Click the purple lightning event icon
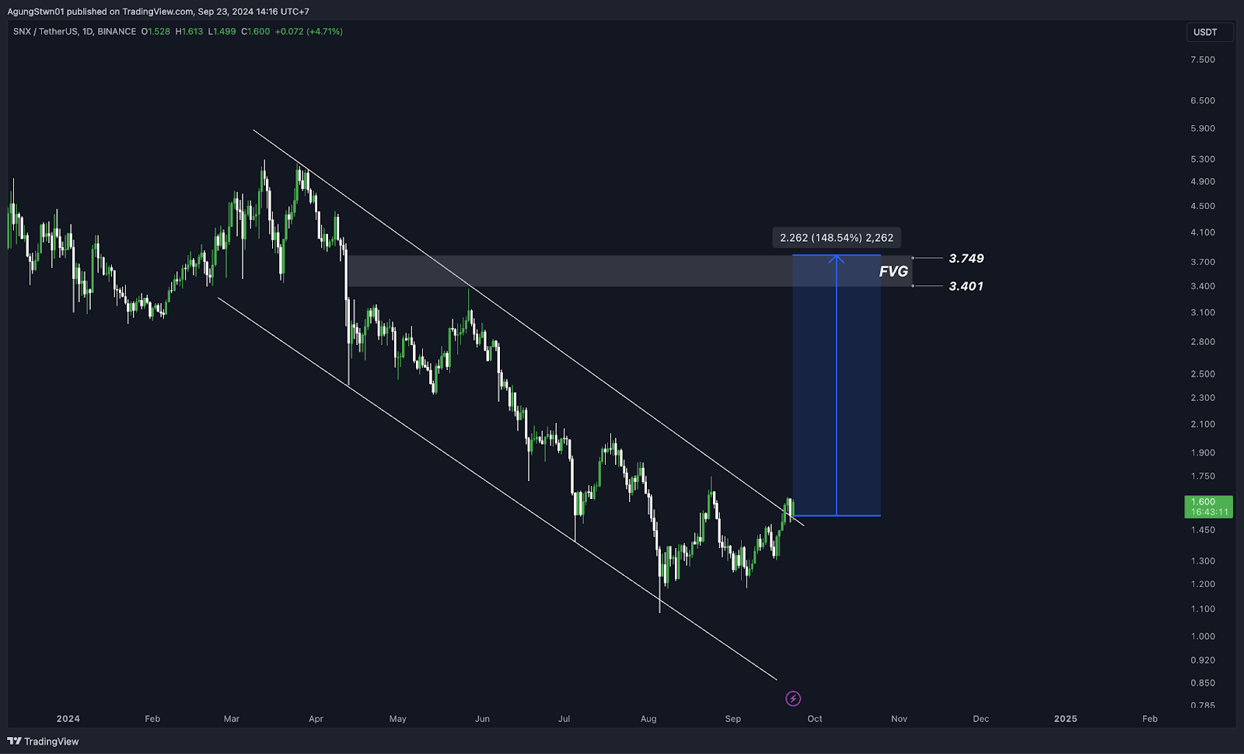Viewport: 1244px width, 754px height. [x=793, y=698]
